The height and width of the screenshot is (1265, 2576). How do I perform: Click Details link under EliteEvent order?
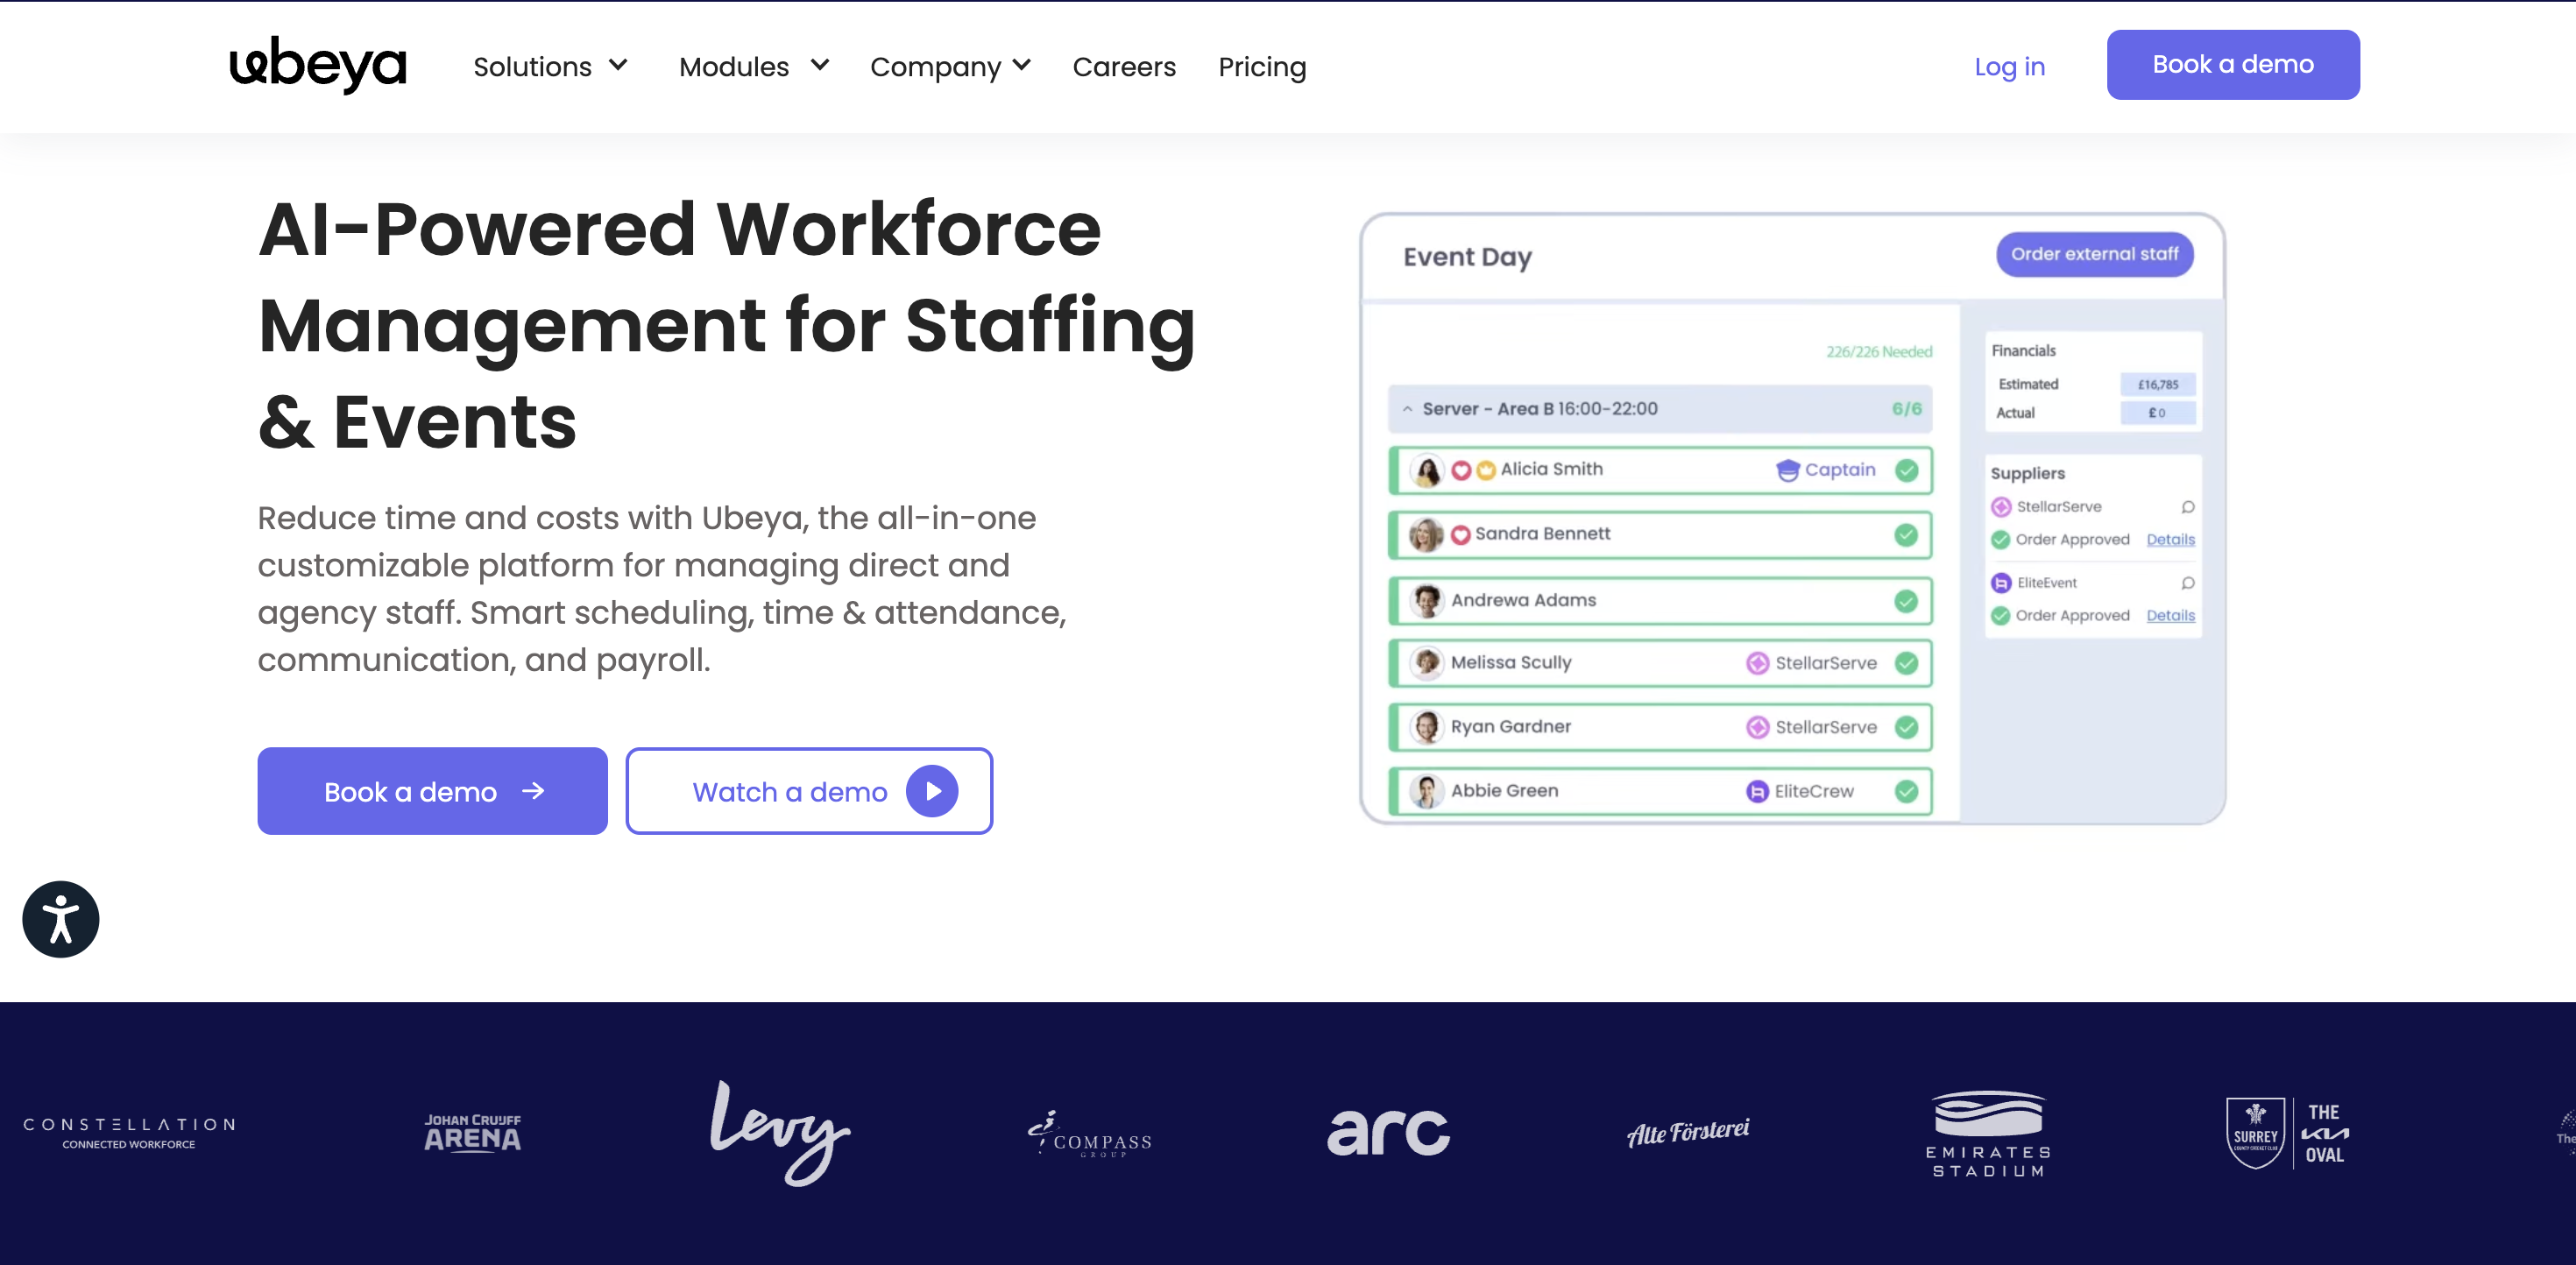click(x=2170, y=616)
